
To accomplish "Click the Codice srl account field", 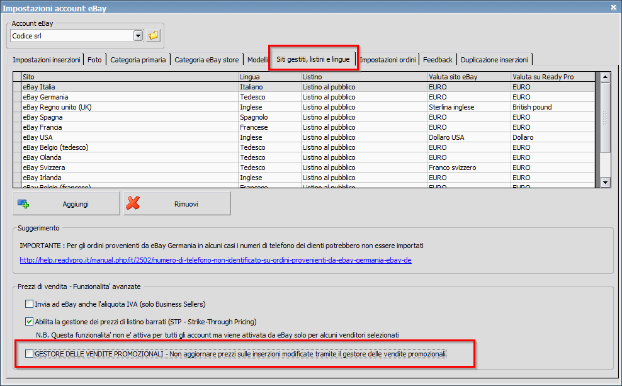I will pos(72,36).
